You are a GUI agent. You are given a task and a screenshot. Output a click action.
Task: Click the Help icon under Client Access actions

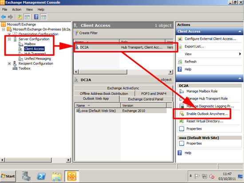click(x=180, y=69)
